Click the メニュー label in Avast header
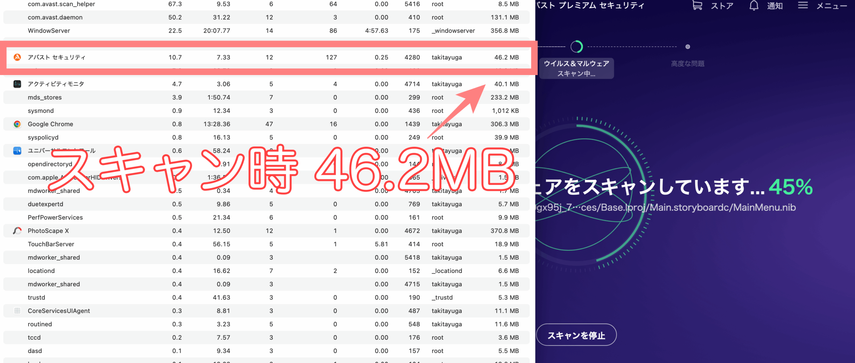The width and height of the screenshot is (855, 363). coord(832,6)
